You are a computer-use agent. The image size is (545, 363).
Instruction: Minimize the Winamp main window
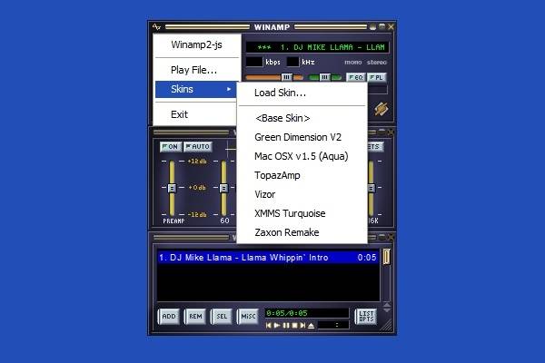point(373,26)
